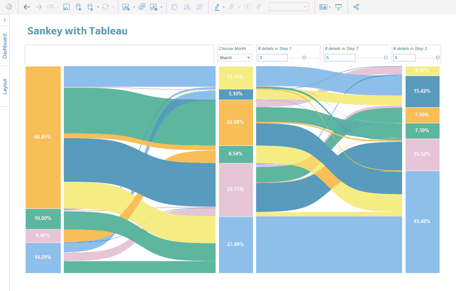Click the 'Sankey with Tableau' title
Viewport: 456px width, 291px height.
pos(77,31)
